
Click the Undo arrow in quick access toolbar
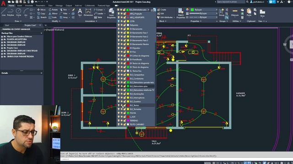(x=36, y=2)
